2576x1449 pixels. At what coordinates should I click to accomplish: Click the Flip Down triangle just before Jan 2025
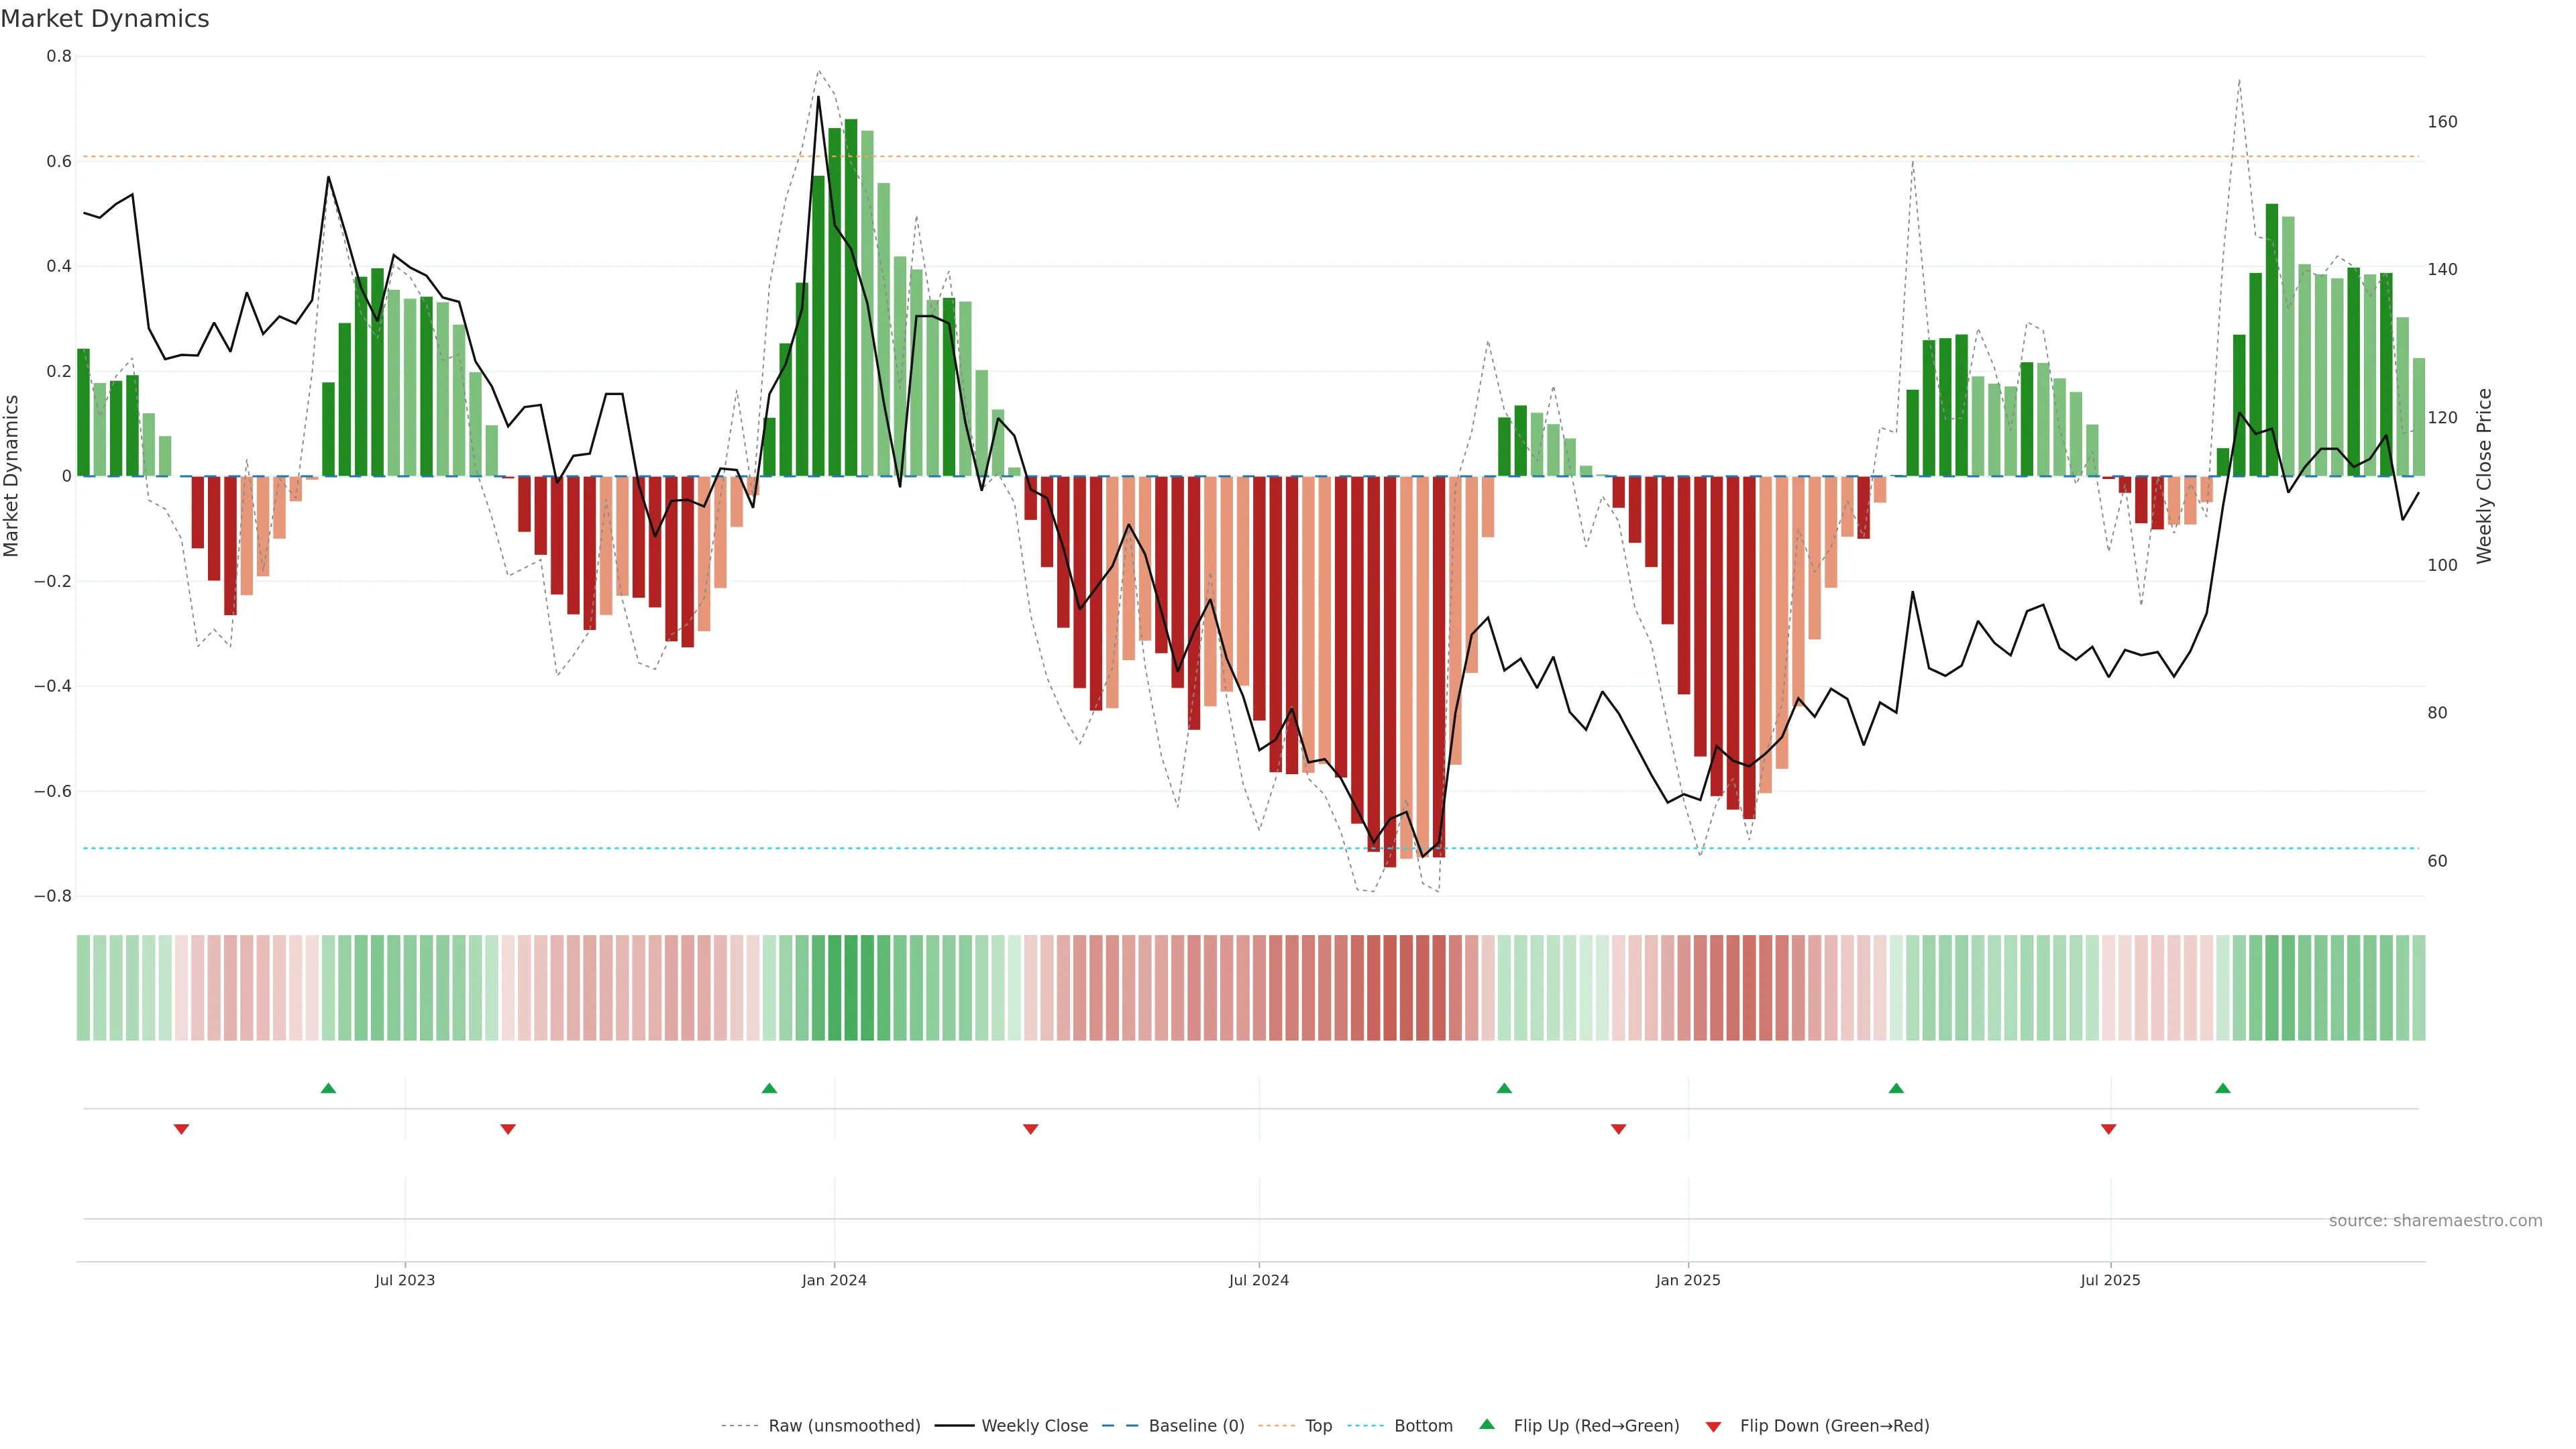click(1619, 1129)
